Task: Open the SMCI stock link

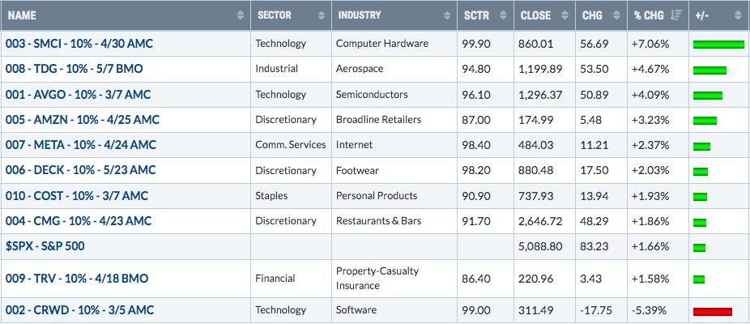Action: point(79,44)
